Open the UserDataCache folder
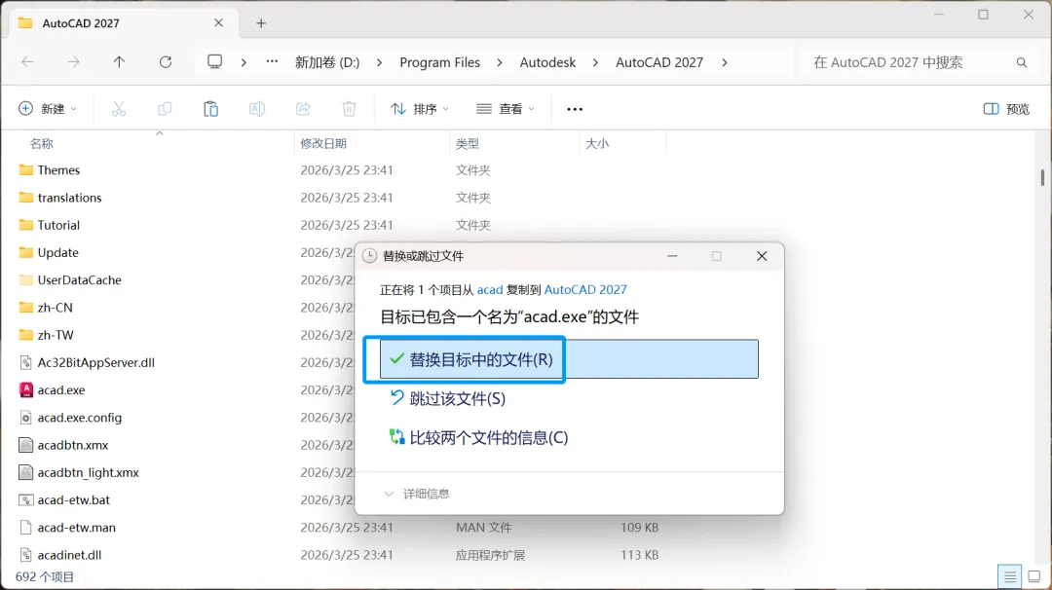This screenshot has height=590, width=1052. (x=70, y=280)
